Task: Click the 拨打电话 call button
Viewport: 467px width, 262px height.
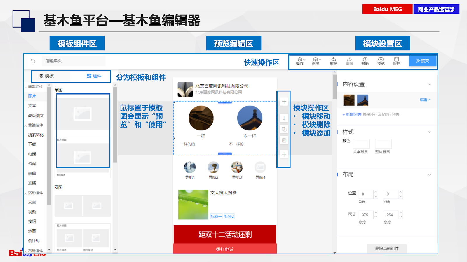Action: tap(225, 249)
